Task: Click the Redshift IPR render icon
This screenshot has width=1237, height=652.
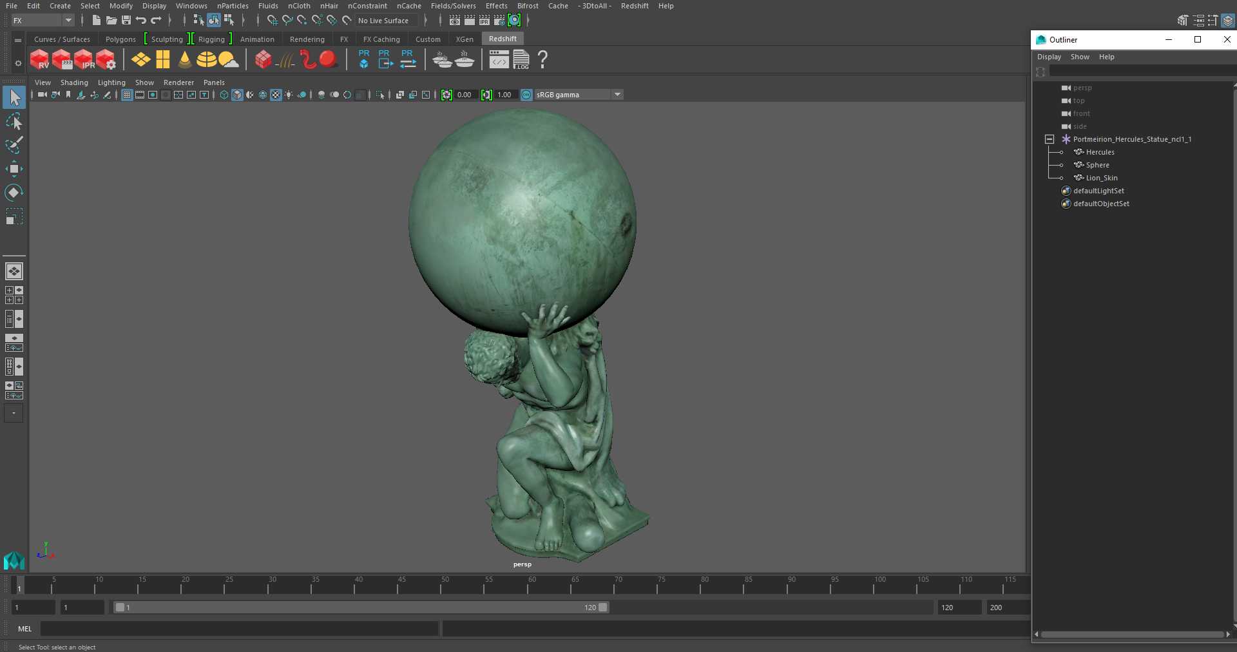Action: click(x=84, y=60)
